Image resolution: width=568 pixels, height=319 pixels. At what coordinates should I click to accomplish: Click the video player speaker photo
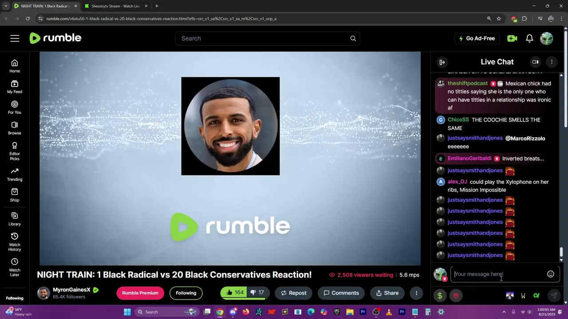click(230, 126)
